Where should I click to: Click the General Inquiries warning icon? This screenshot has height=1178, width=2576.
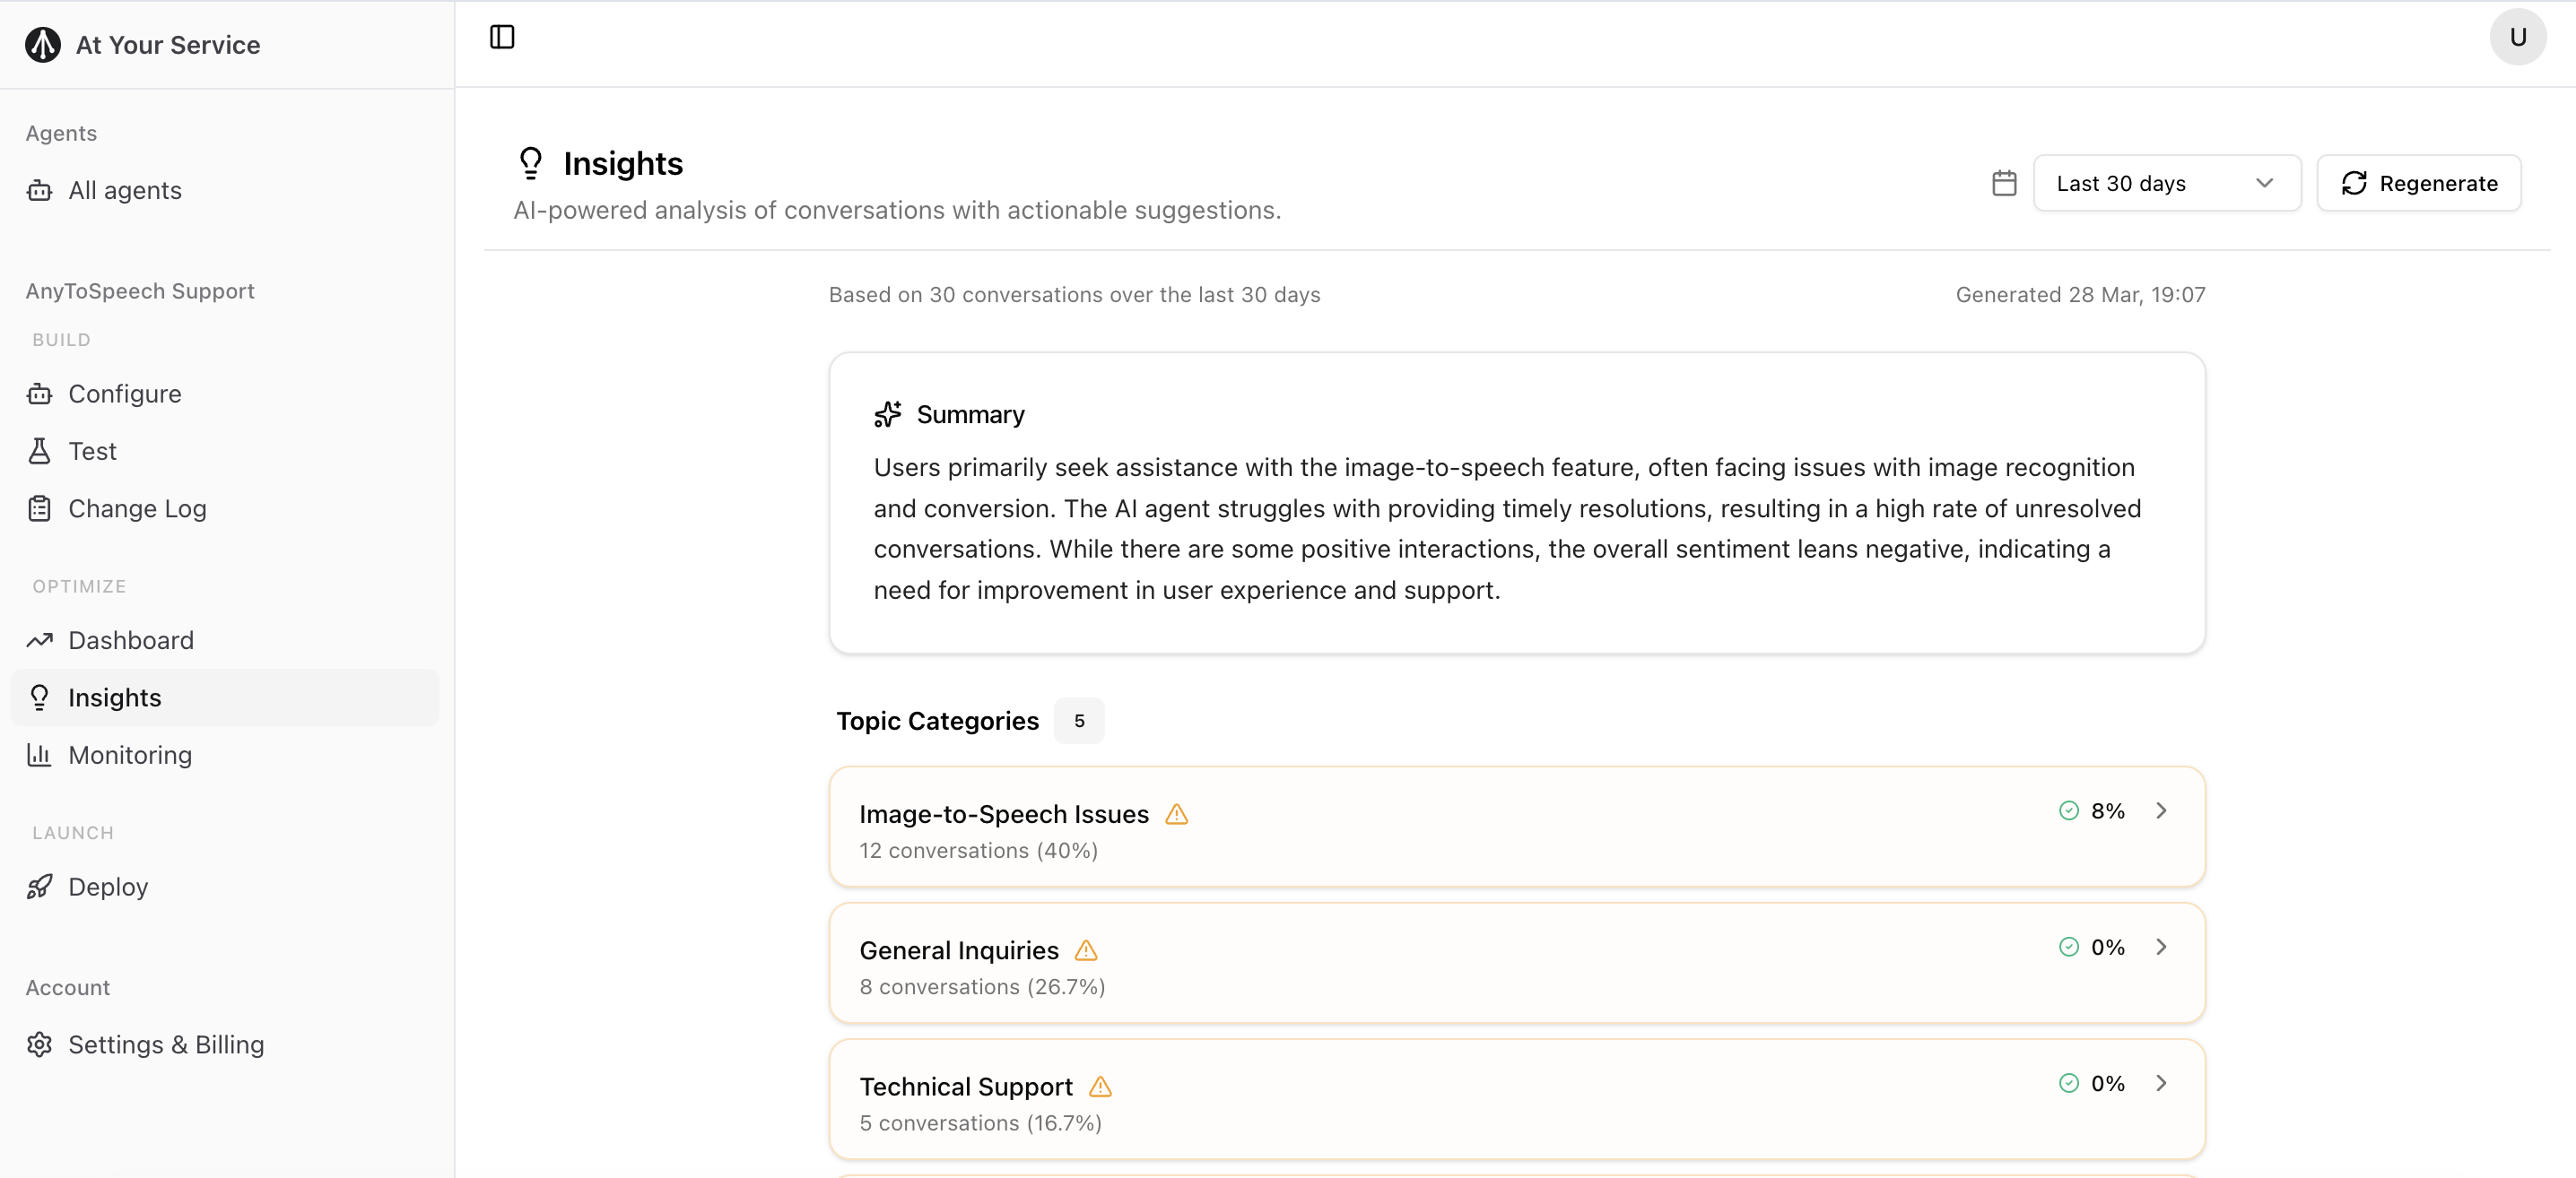coord(1086,950)
